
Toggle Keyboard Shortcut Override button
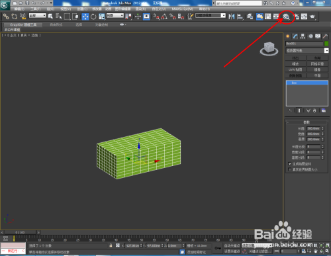(146, 17)
